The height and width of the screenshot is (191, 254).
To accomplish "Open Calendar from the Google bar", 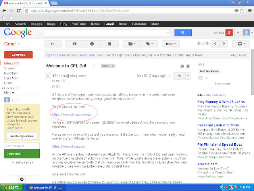I will 139,24.
